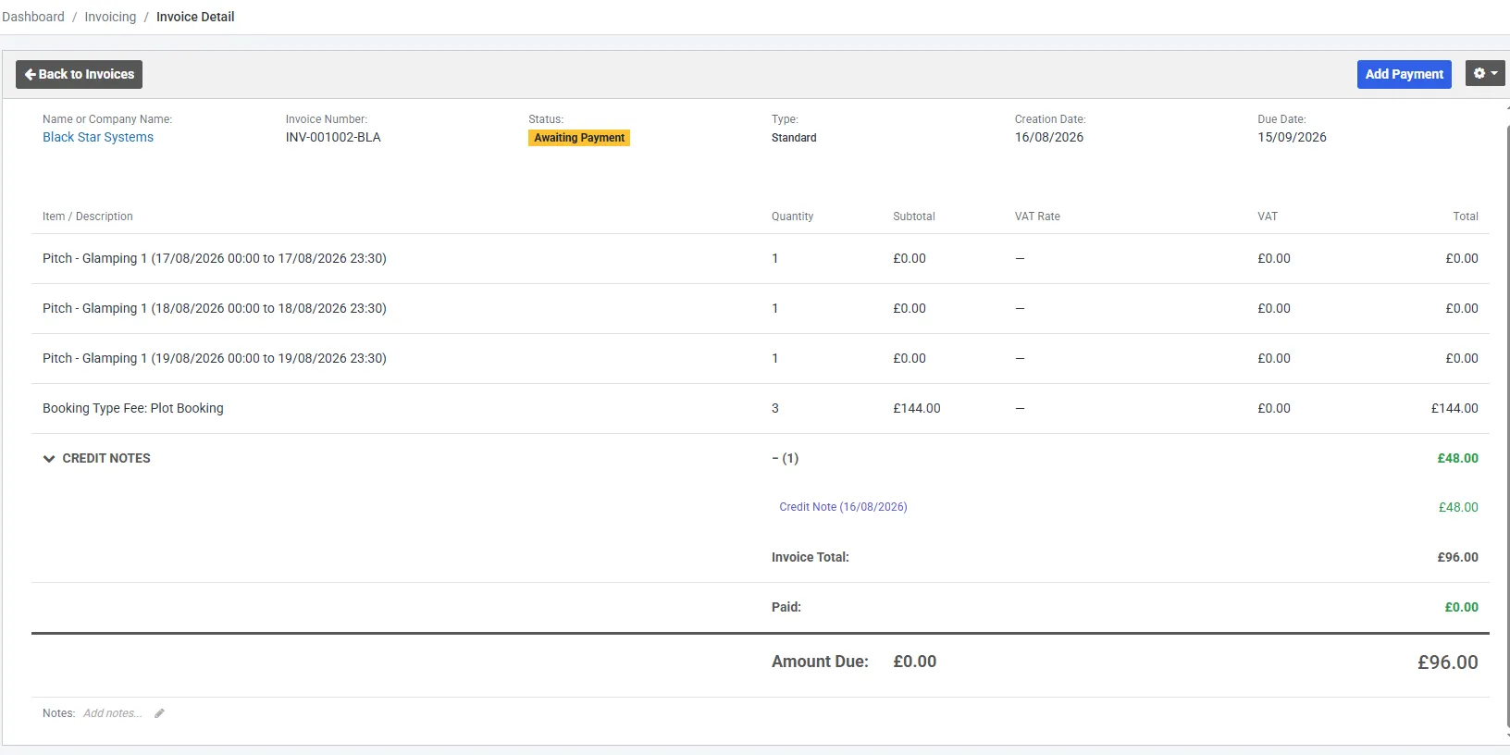This screenshot has width=1510, height=755.
Task: Click the creation date 16/08/2026
Action: 1048,137
